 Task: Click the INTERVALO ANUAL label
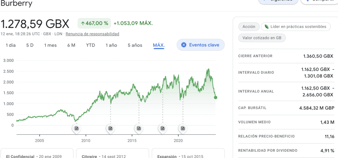click(x=256, y=92)
